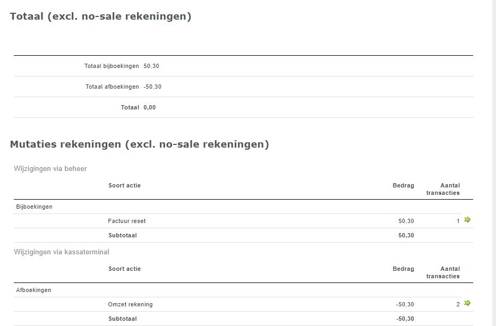Viewport: 496px width, 326px height.
Task: Click Subtotaal label under Bijboekingen
Action: [x=123, y=235]
